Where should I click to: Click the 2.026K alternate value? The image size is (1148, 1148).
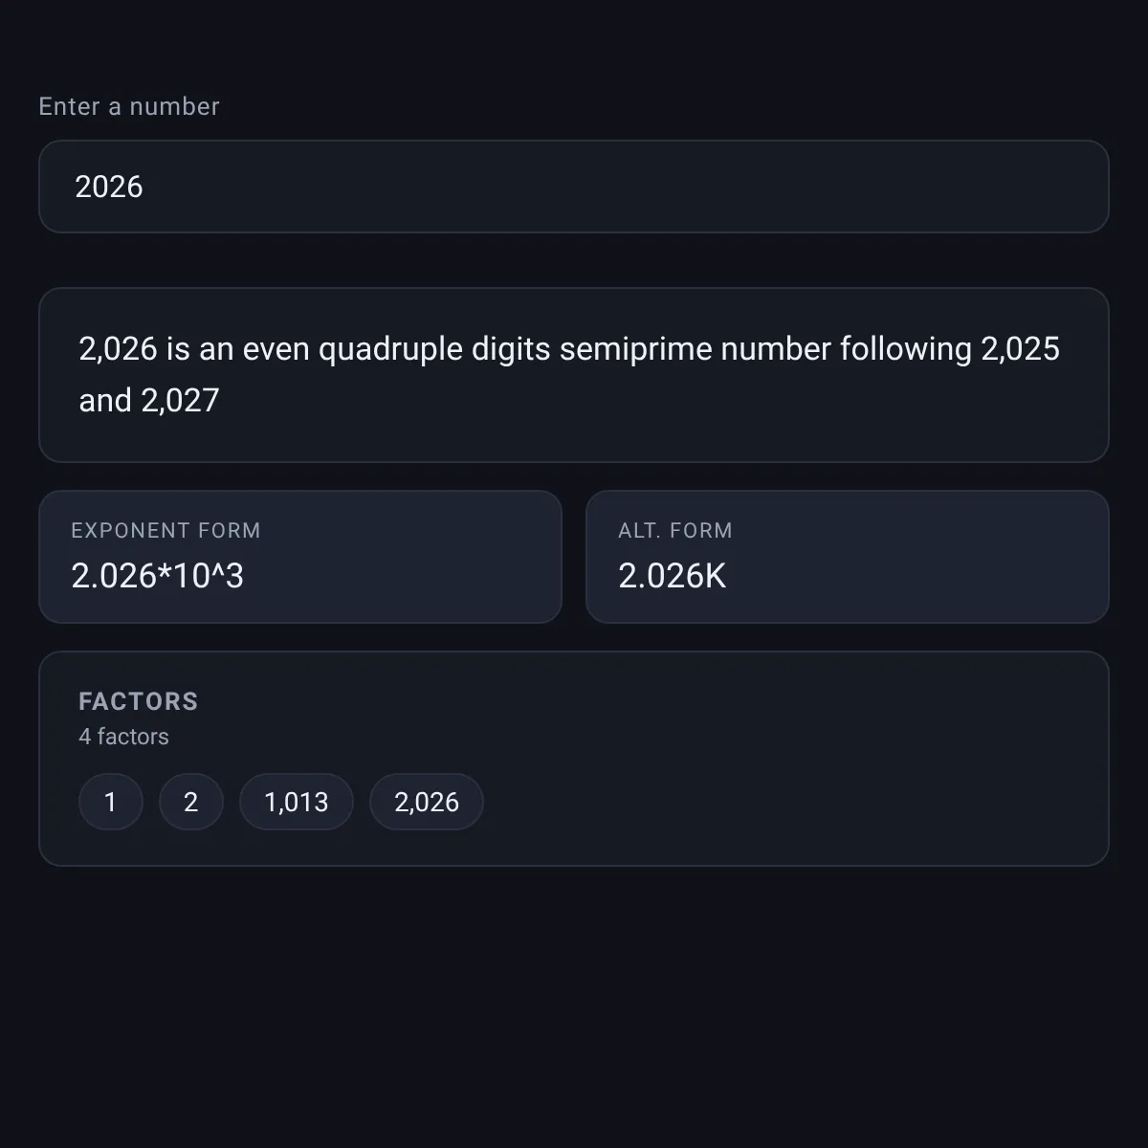pos(673,576)
